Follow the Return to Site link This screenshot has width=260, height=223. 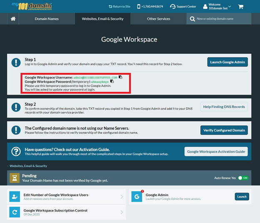coord(119,7)
